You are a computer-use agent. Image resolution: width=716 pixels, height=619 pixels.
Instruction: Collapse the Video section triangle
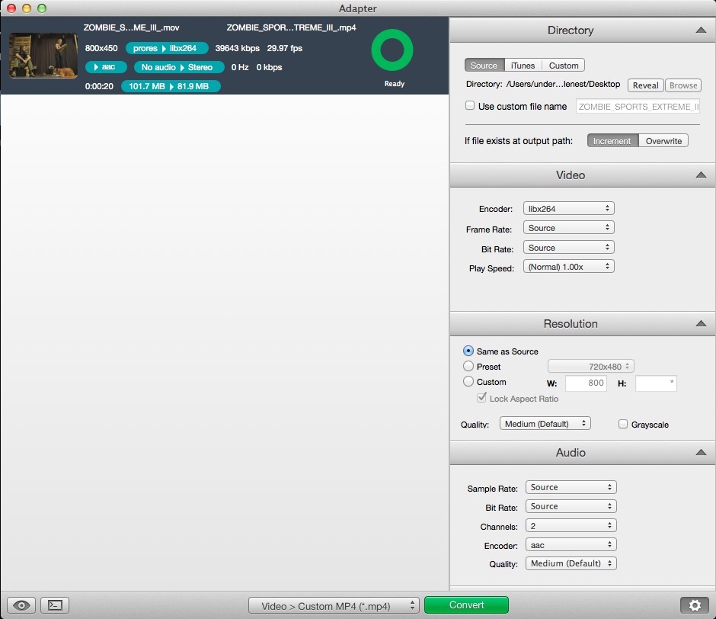click(700, 175)
